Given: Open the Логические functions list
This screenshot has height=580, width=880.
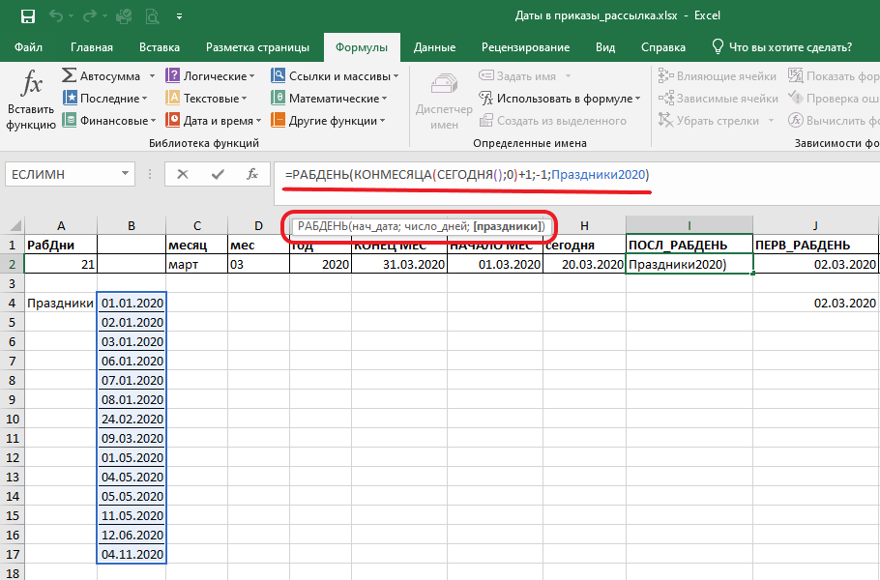Looking at the screenshot, I should click(211, 75).
